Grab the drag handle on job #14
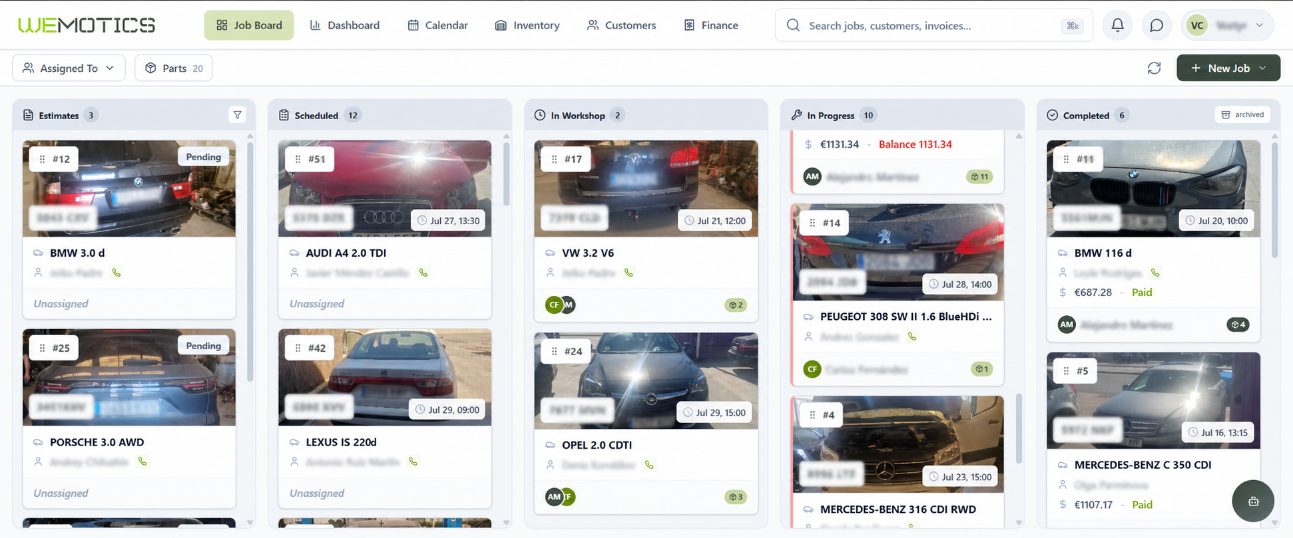 (812, 223)
